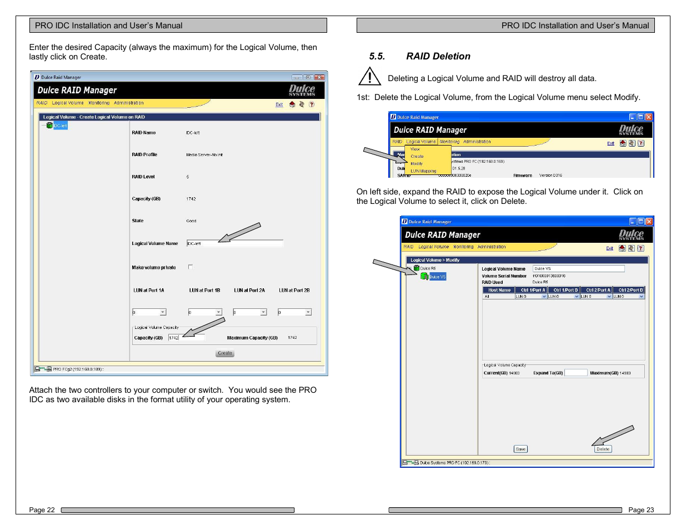Click Ctrl 1/Port A column header

click(x=532, y=290)
